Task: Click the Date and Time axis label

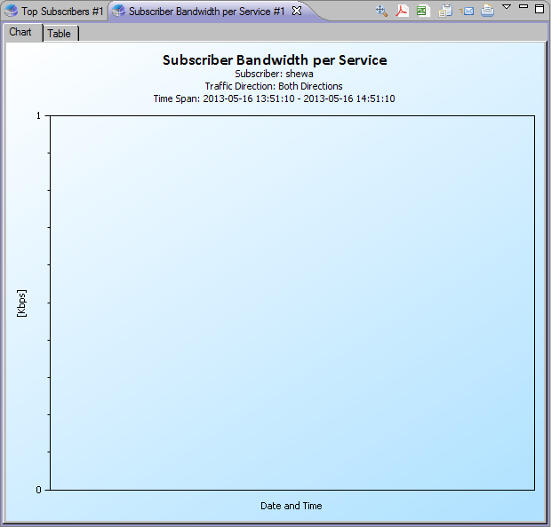Action: 291,506
